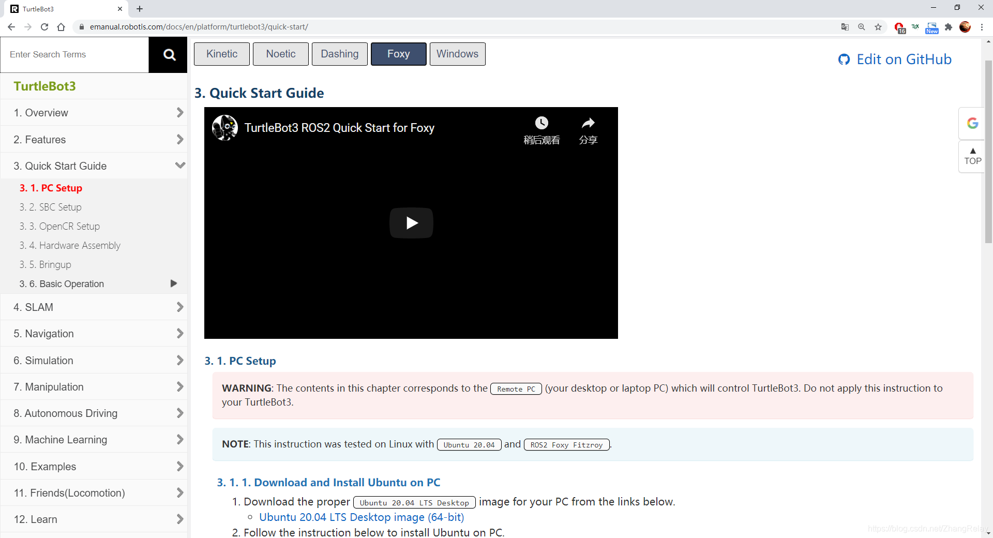
Task: Click the GitHub octocat icon
Action: click(x=844, y=59)
